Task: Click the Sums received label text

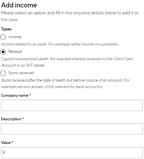Action: (21, 73)
